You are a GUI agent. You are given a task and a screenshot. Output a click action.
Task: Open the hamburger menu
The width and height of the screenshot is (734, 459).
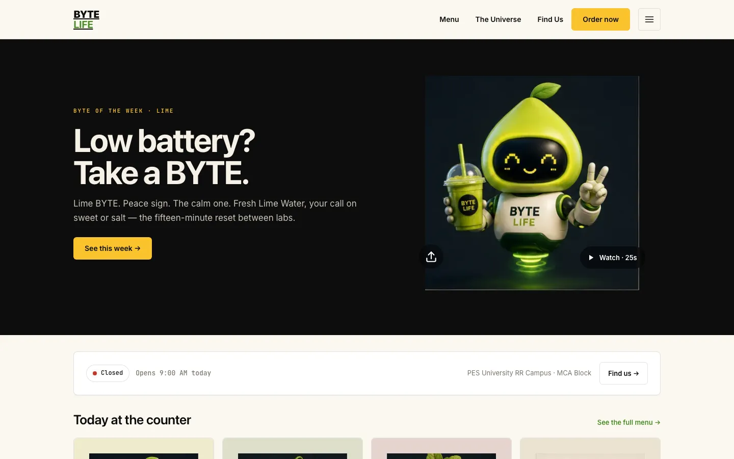click(649, 19)
